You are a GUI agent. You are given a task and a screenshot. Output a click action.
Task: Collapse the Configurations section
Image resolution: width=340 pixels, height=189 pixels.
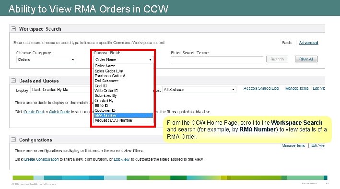click(x=13, y=140)
